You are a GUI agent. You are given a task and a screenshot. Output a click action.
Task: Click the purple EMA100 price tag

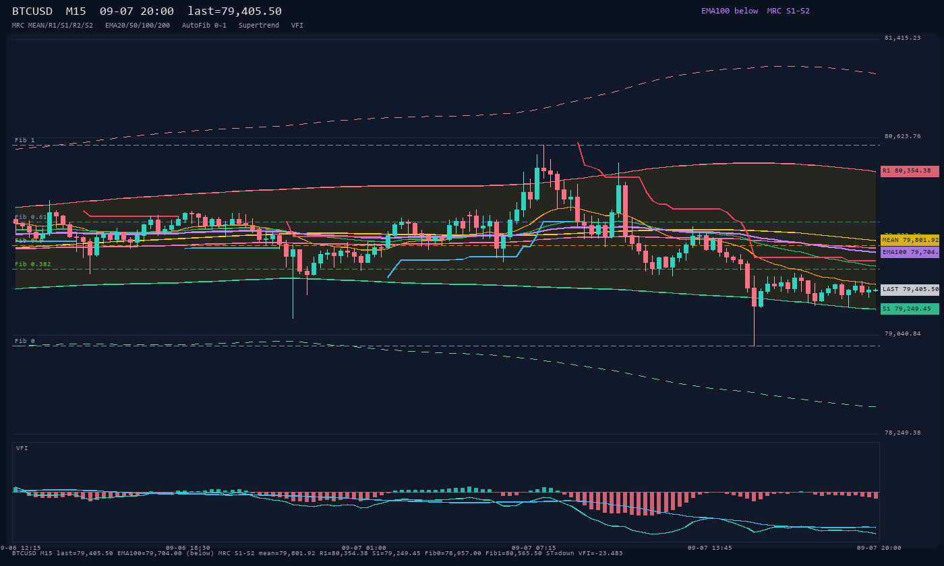[910, 252]
